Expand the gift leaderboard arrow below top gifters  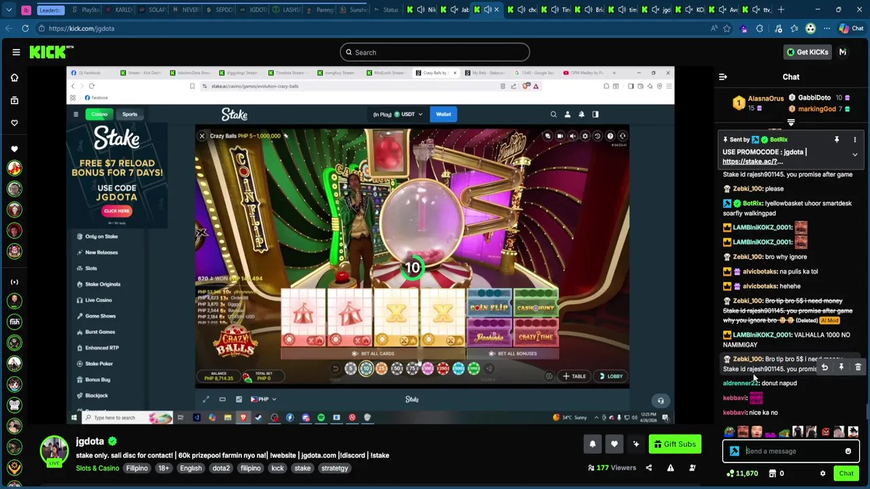point(790,123)
